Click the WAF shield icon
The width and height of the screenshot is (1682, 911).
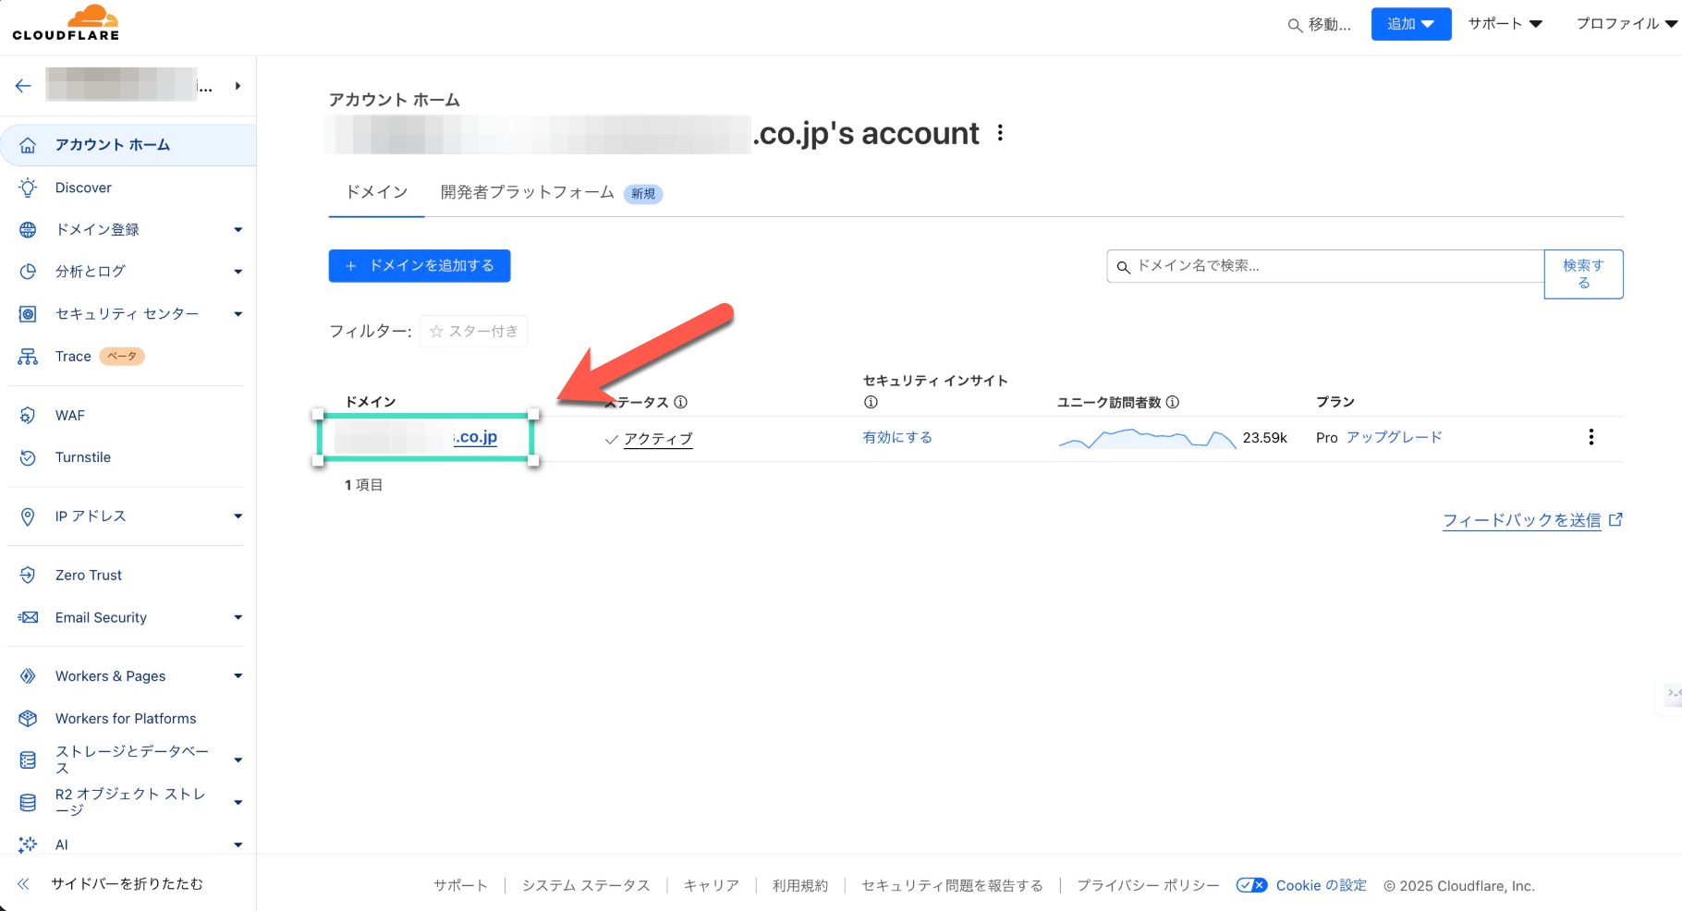point(28,416)
